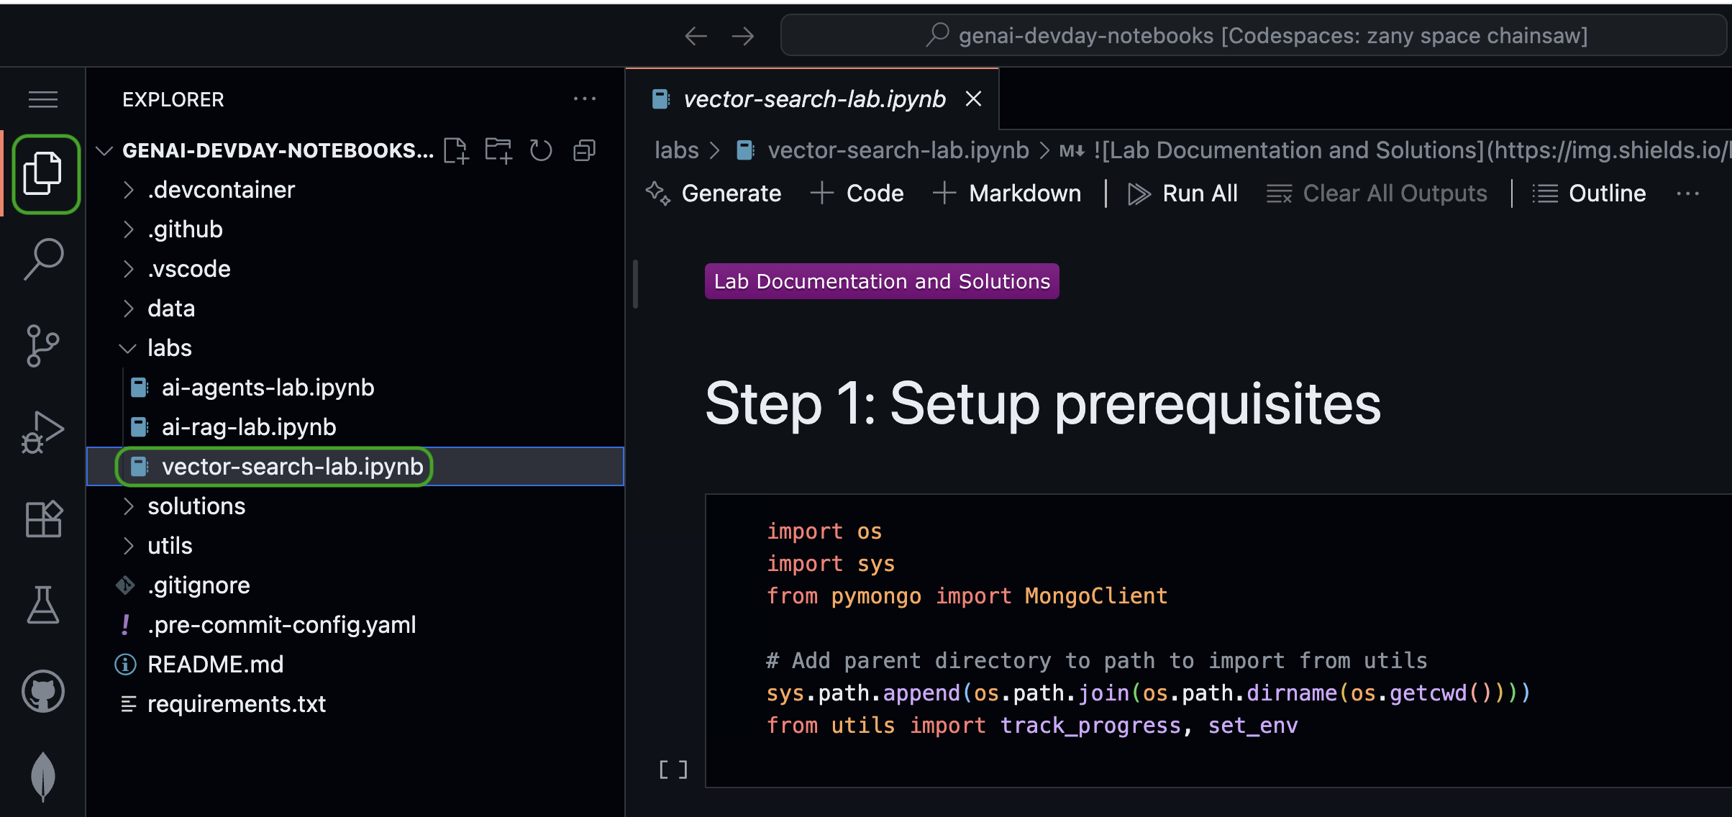Click the Lab Documentation and Solutions badge
Screen dimensions: 1732x817
tap(882, 281)
